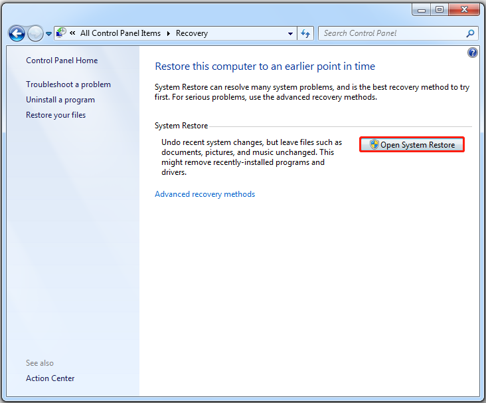Go back with the blue Back arrow

17,33
